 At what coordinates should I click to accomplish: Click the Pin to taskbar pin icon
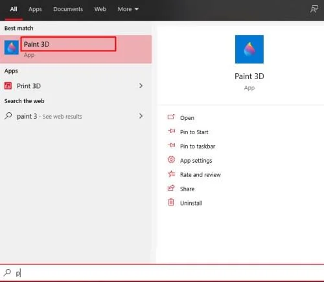tap(172, 145)
